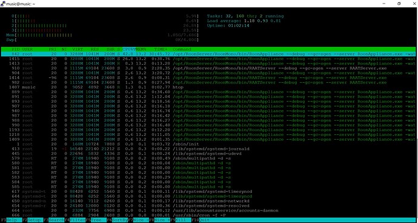Click the PID column header
This screenshot has height=223, width=418.
tap(16, 50)
